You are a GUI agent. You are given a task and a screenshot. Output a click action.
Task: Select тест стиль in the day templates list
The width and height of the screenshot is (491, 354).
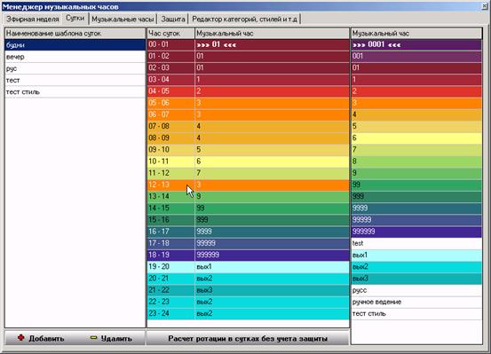[x=75, y=92]
